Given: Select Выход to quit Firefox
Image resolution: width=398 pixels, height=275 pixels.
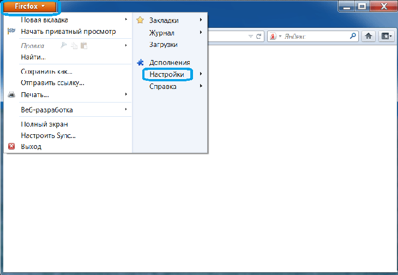Looking at the screenshot, I should tap(31, 147).
